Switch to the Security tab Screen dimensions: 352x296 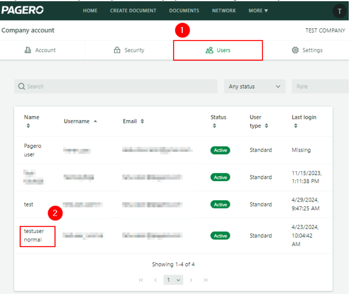pyautogui.click(x=129, y=50)
